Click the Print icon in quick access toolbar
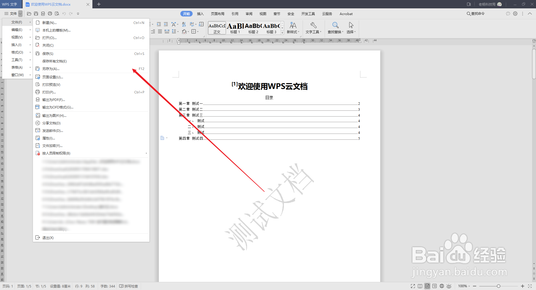Viewport: 536px width, 290px height. point(50,13)
